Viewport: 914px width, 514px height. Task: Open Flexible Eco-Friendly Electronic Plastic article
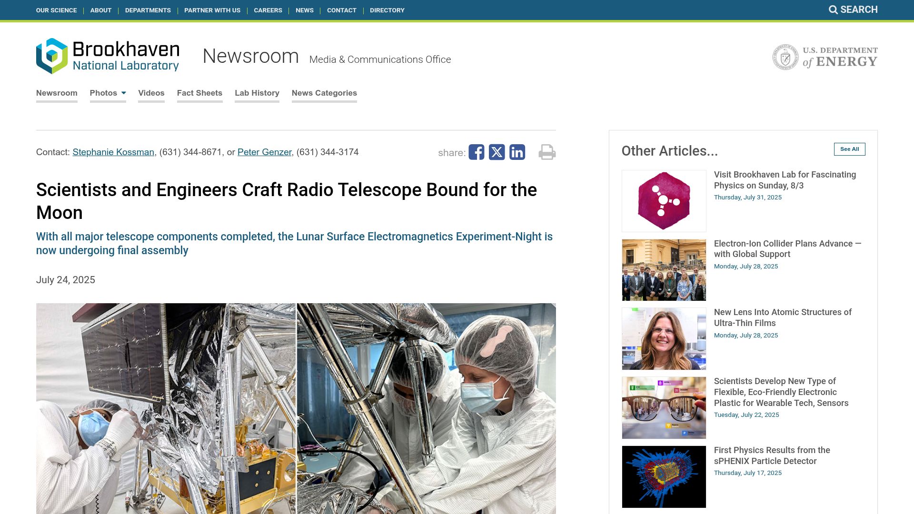pos(781,392)
